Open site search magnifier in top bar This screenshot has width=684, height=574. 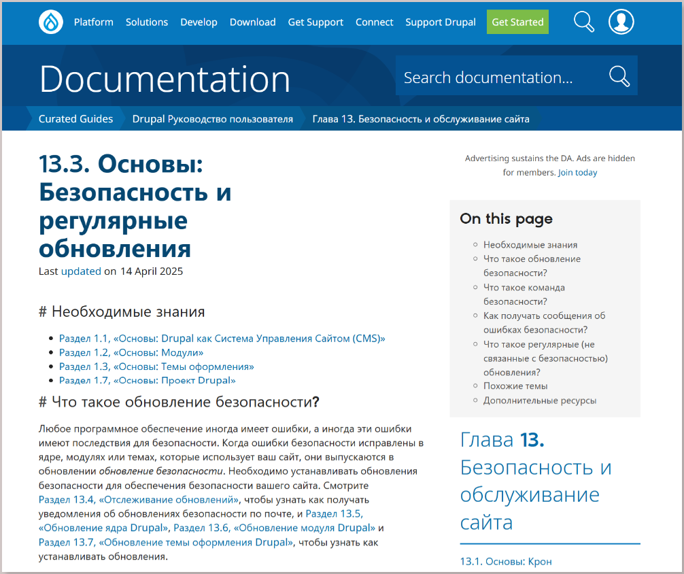583,22
